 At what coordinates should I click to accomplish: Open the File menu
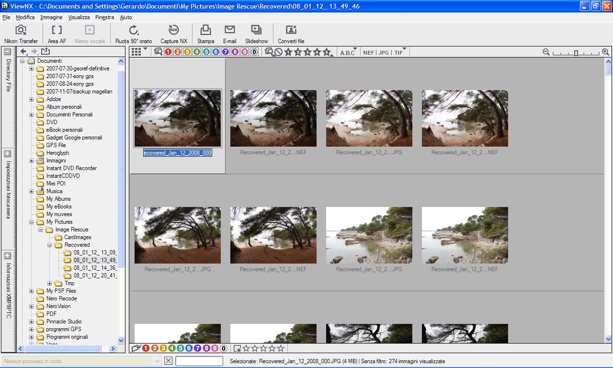[x=6, y=17]
